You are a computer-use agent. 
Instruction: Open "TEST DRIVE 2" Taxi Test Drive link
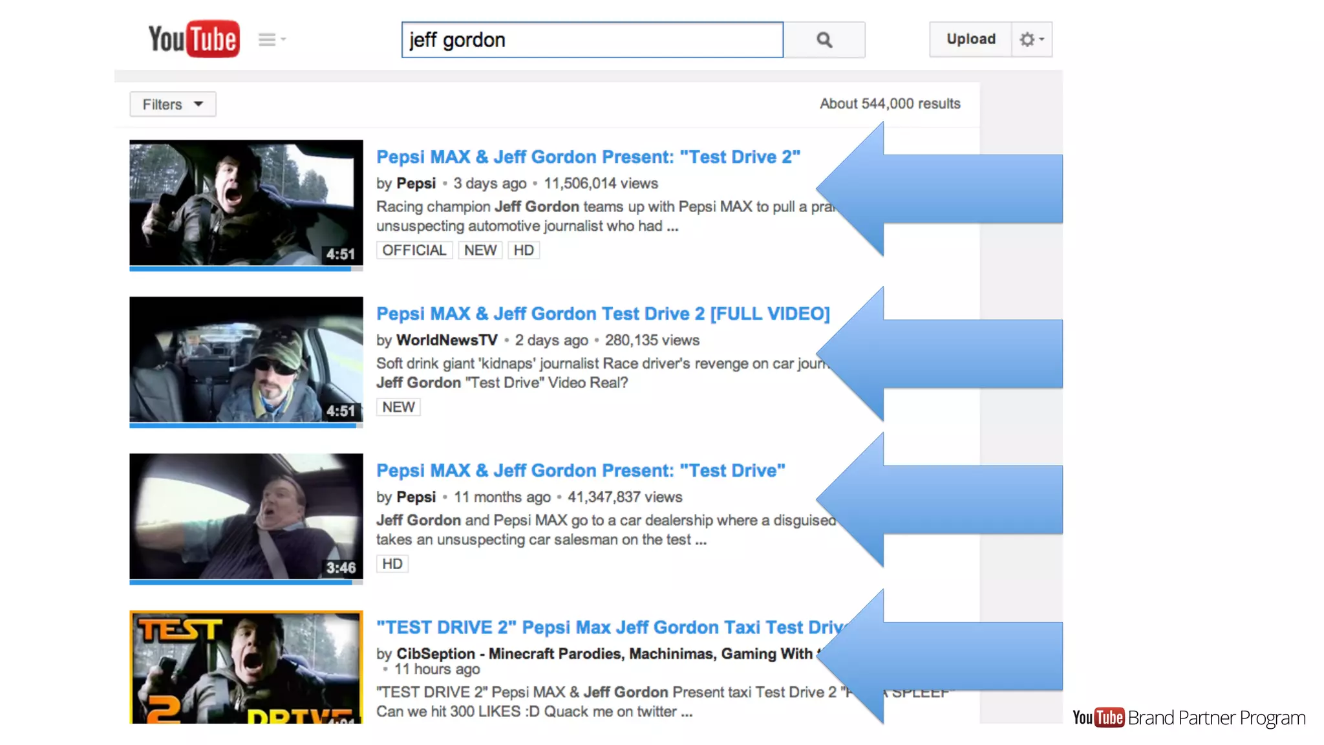tap(608, 627)
